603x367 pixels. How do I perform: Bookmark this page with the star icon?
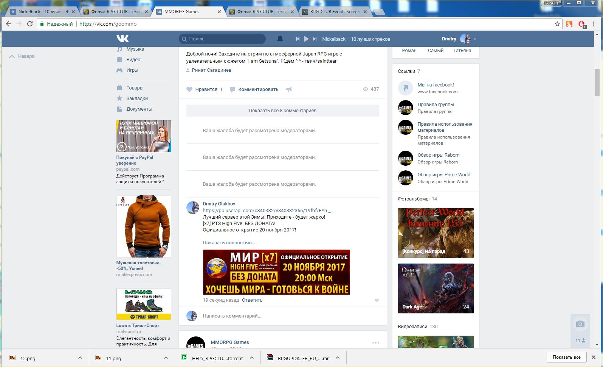(x=557, y=24)
